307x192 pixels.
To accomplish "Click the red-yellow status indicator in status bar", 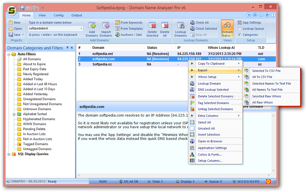I will [268, 181].
